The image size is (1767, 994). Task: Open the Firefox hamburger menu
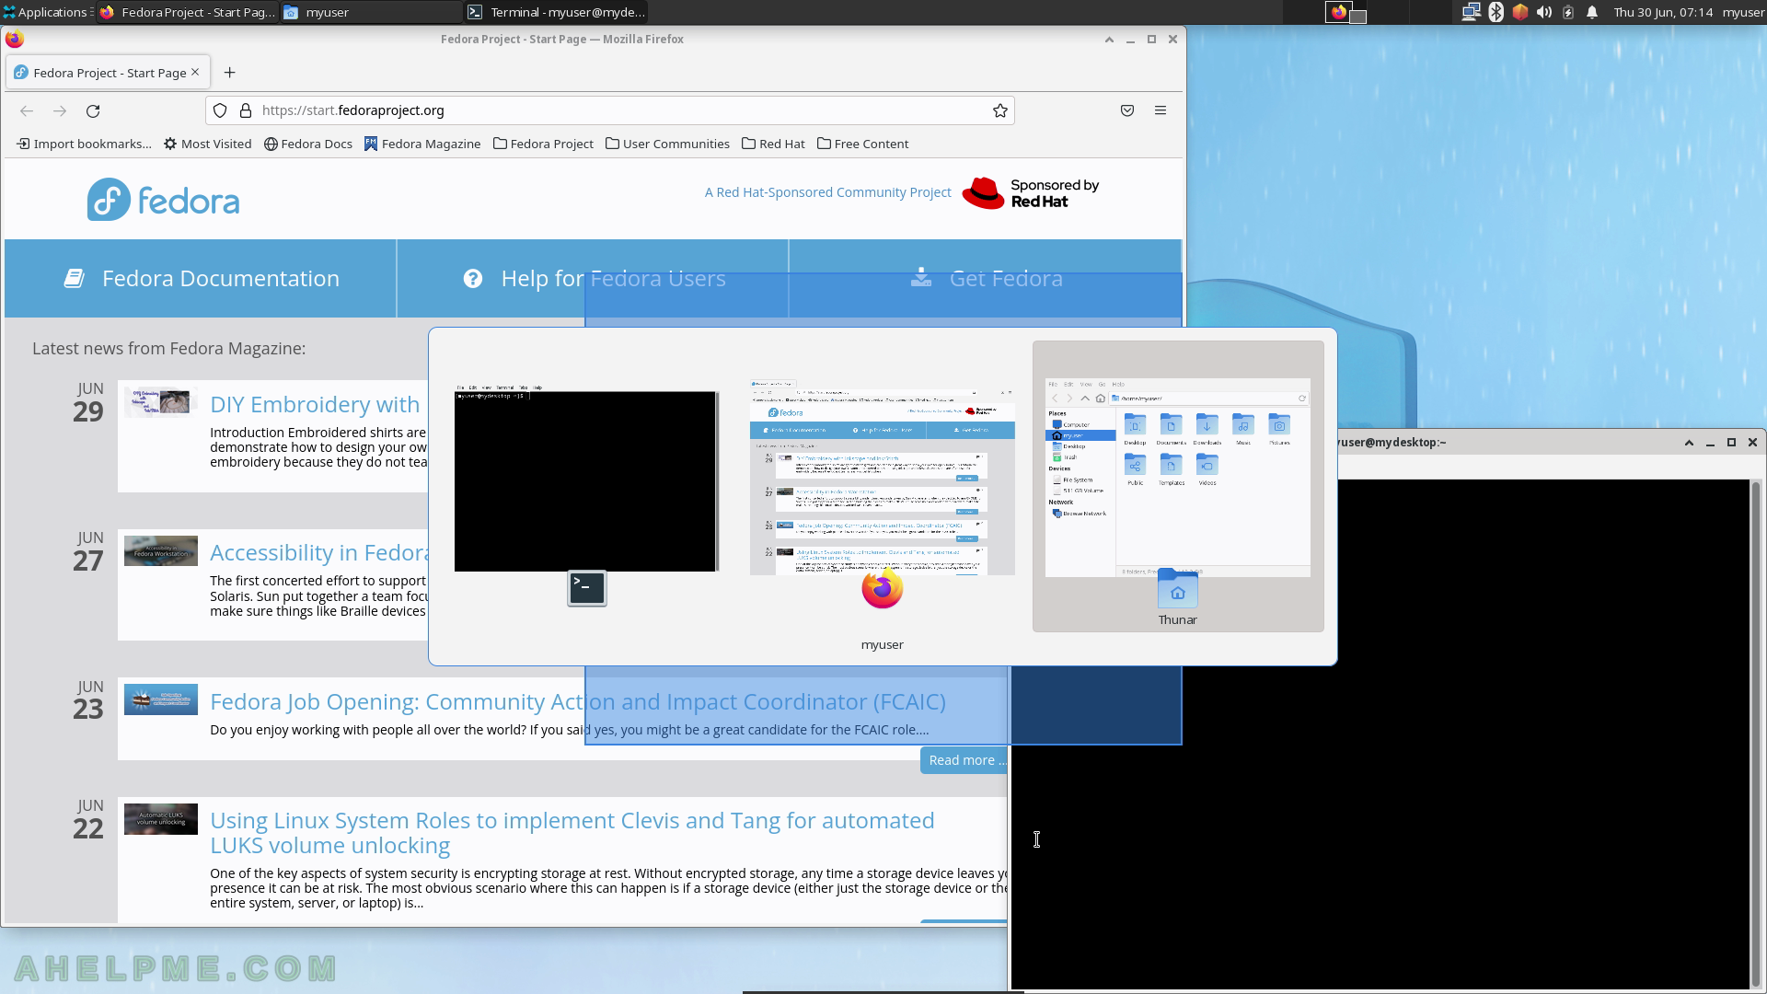[x=1161, y=110]
